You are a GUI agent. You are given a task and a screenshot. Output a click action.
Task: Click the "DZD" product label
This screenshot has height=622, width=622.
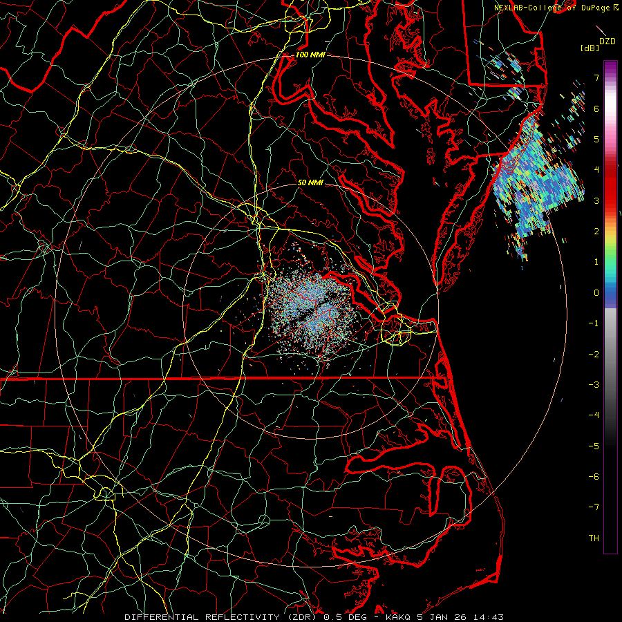coord(607,41)
